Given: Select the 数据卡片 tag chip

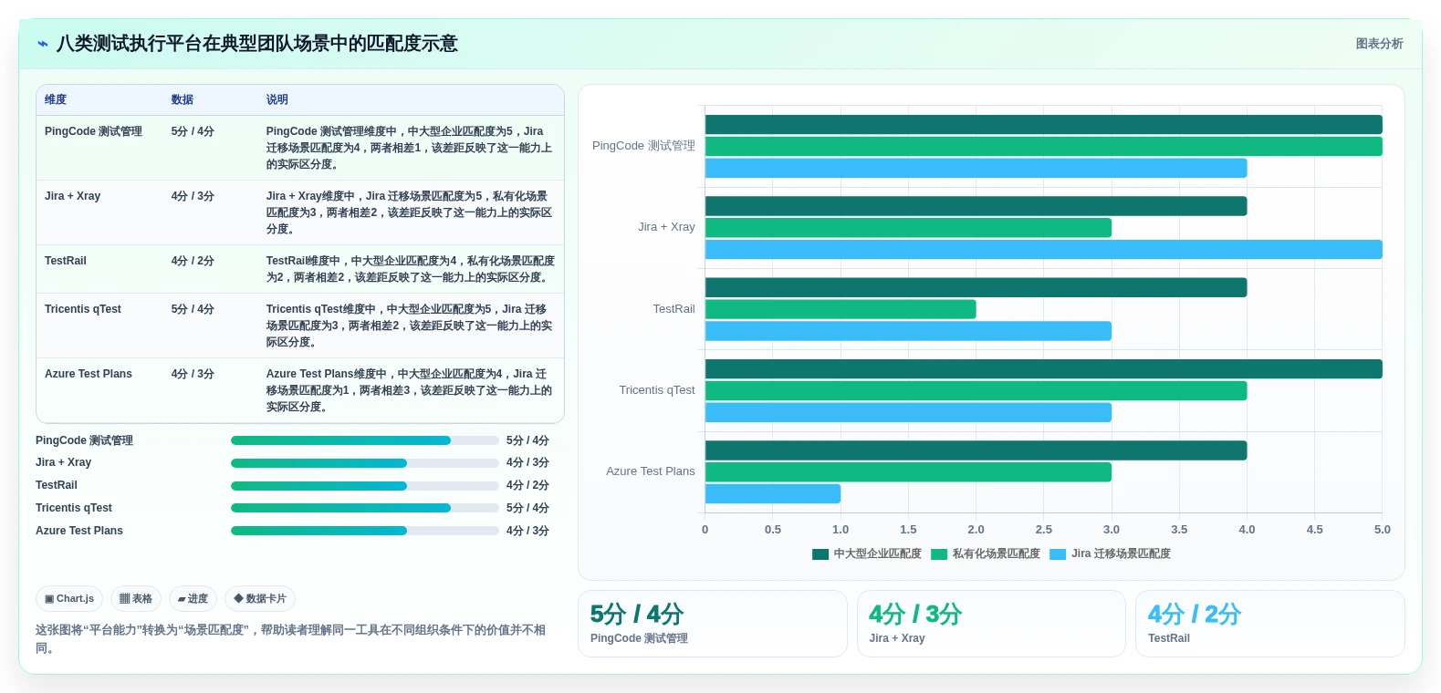Looking at the screenshot, I should pos(260,599).
